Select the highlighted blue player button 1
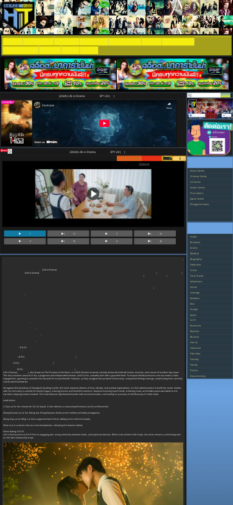 click(x=25, y=233)
